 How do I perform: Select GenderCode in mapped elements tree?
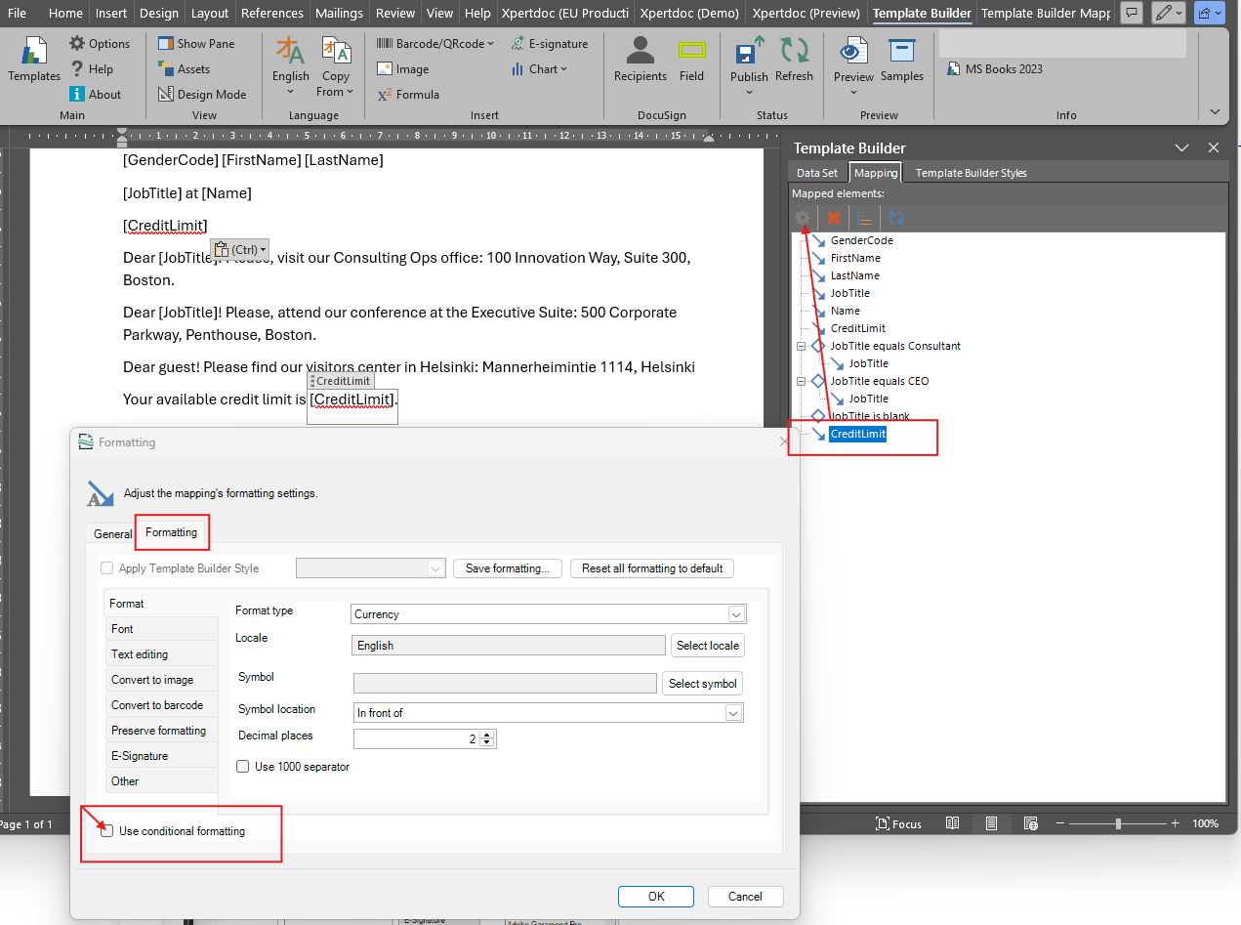[x=861, y=240]
